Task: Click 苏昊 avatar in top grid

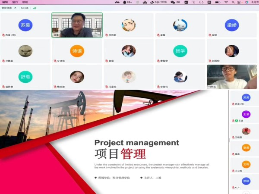Action: [x=25, y=25]
